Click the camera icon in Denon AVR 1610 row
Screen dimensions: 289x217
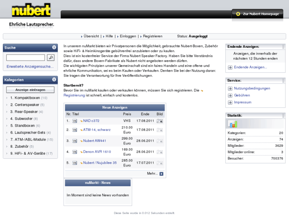pyautogui.click(x=160, y=152)
